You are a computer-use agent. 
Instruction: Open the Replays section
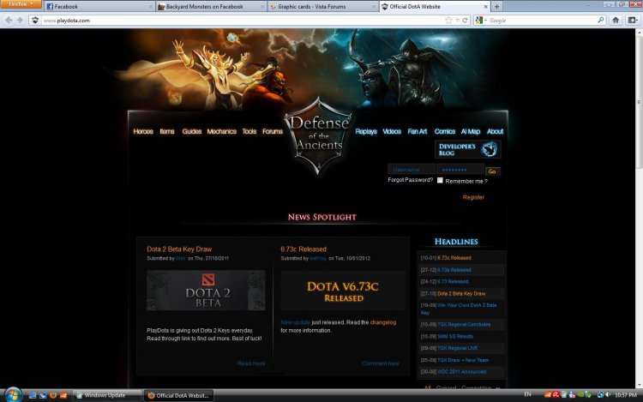[366, 131]
